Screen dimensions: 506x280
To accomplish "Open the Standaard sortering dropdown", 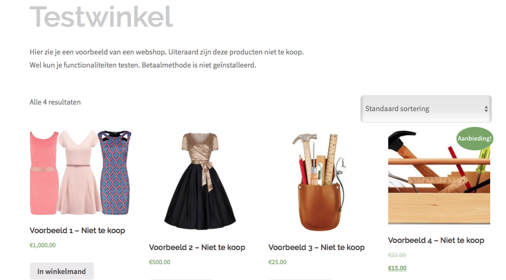I will point(426,109).
